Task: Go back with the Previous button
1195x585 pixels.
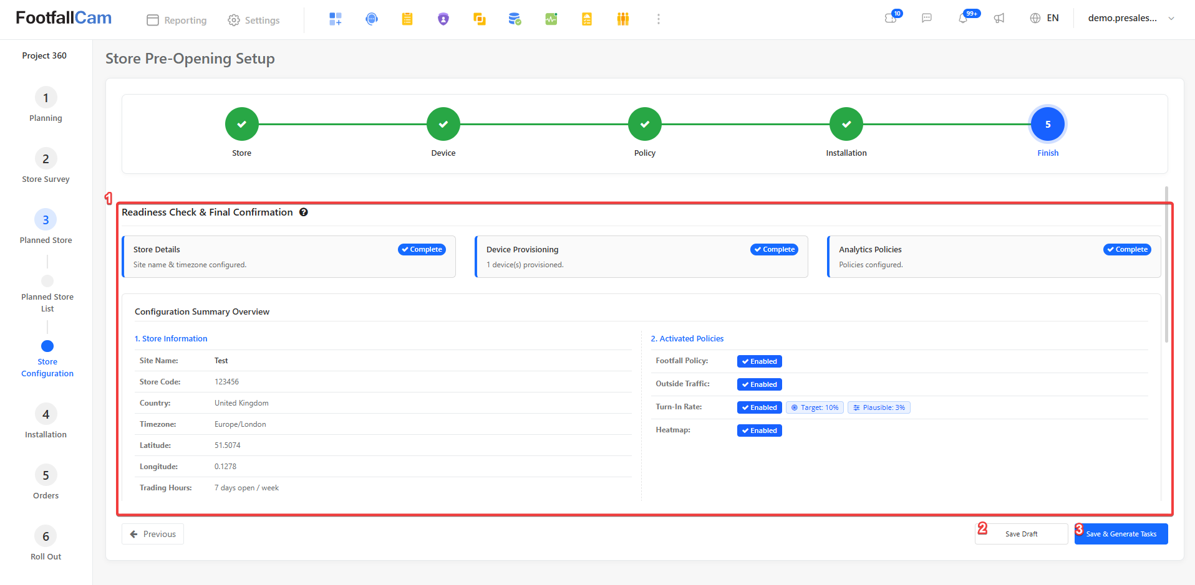Action: click(153, 534)
